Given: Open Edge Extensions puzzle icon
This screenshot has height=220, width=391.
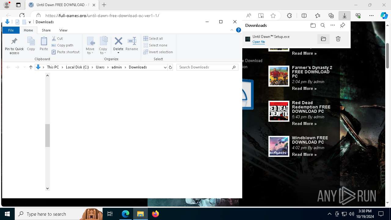Looking at the screenshot, I should point(289,16).
